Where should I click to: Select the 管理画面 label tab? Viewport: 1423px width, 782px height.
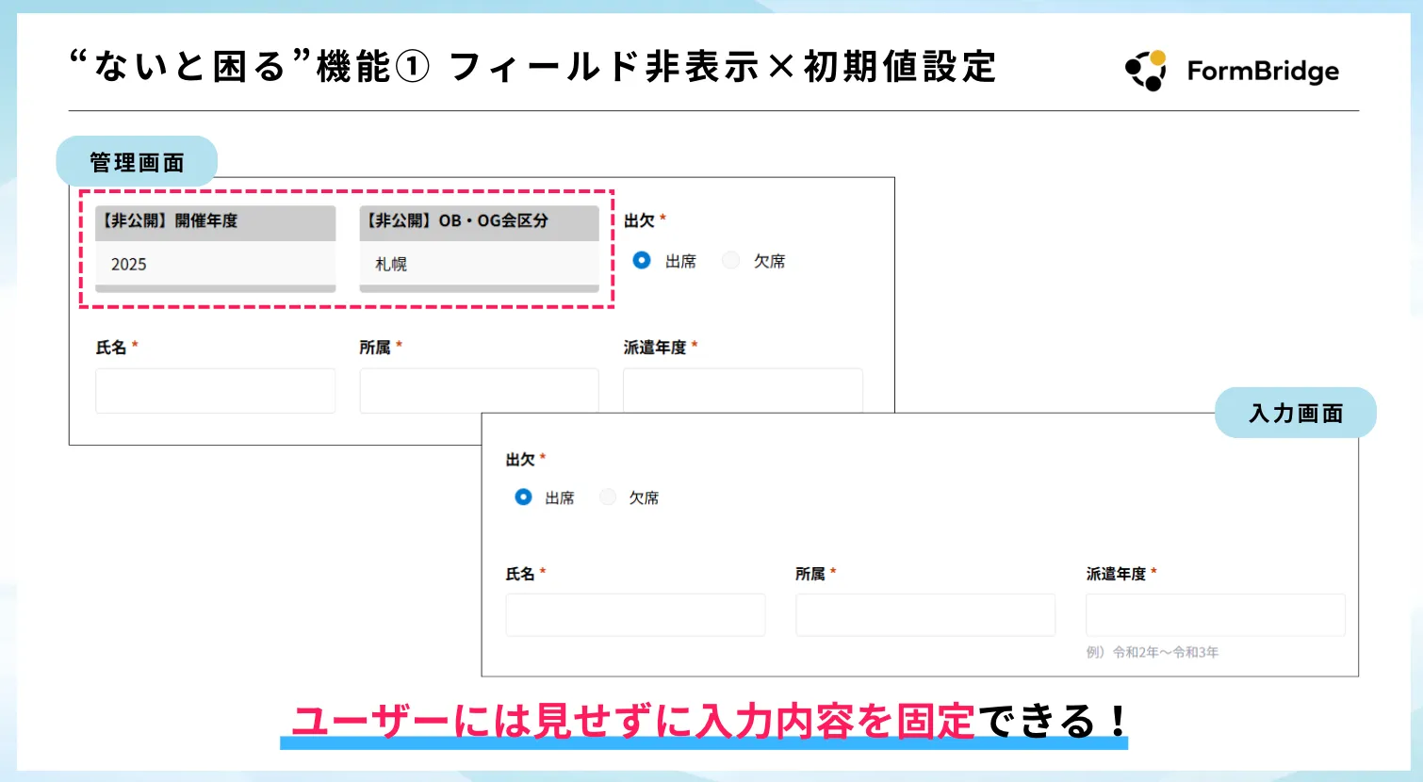point(137,162)
